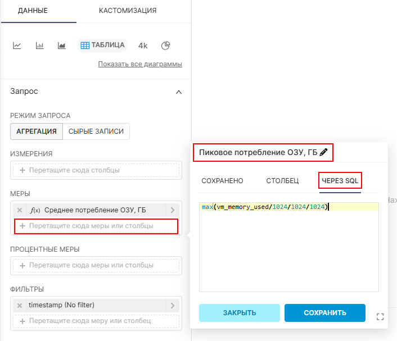Switch query mode to Агрегация
The image size is (397, 341).
tap(37, 131)
